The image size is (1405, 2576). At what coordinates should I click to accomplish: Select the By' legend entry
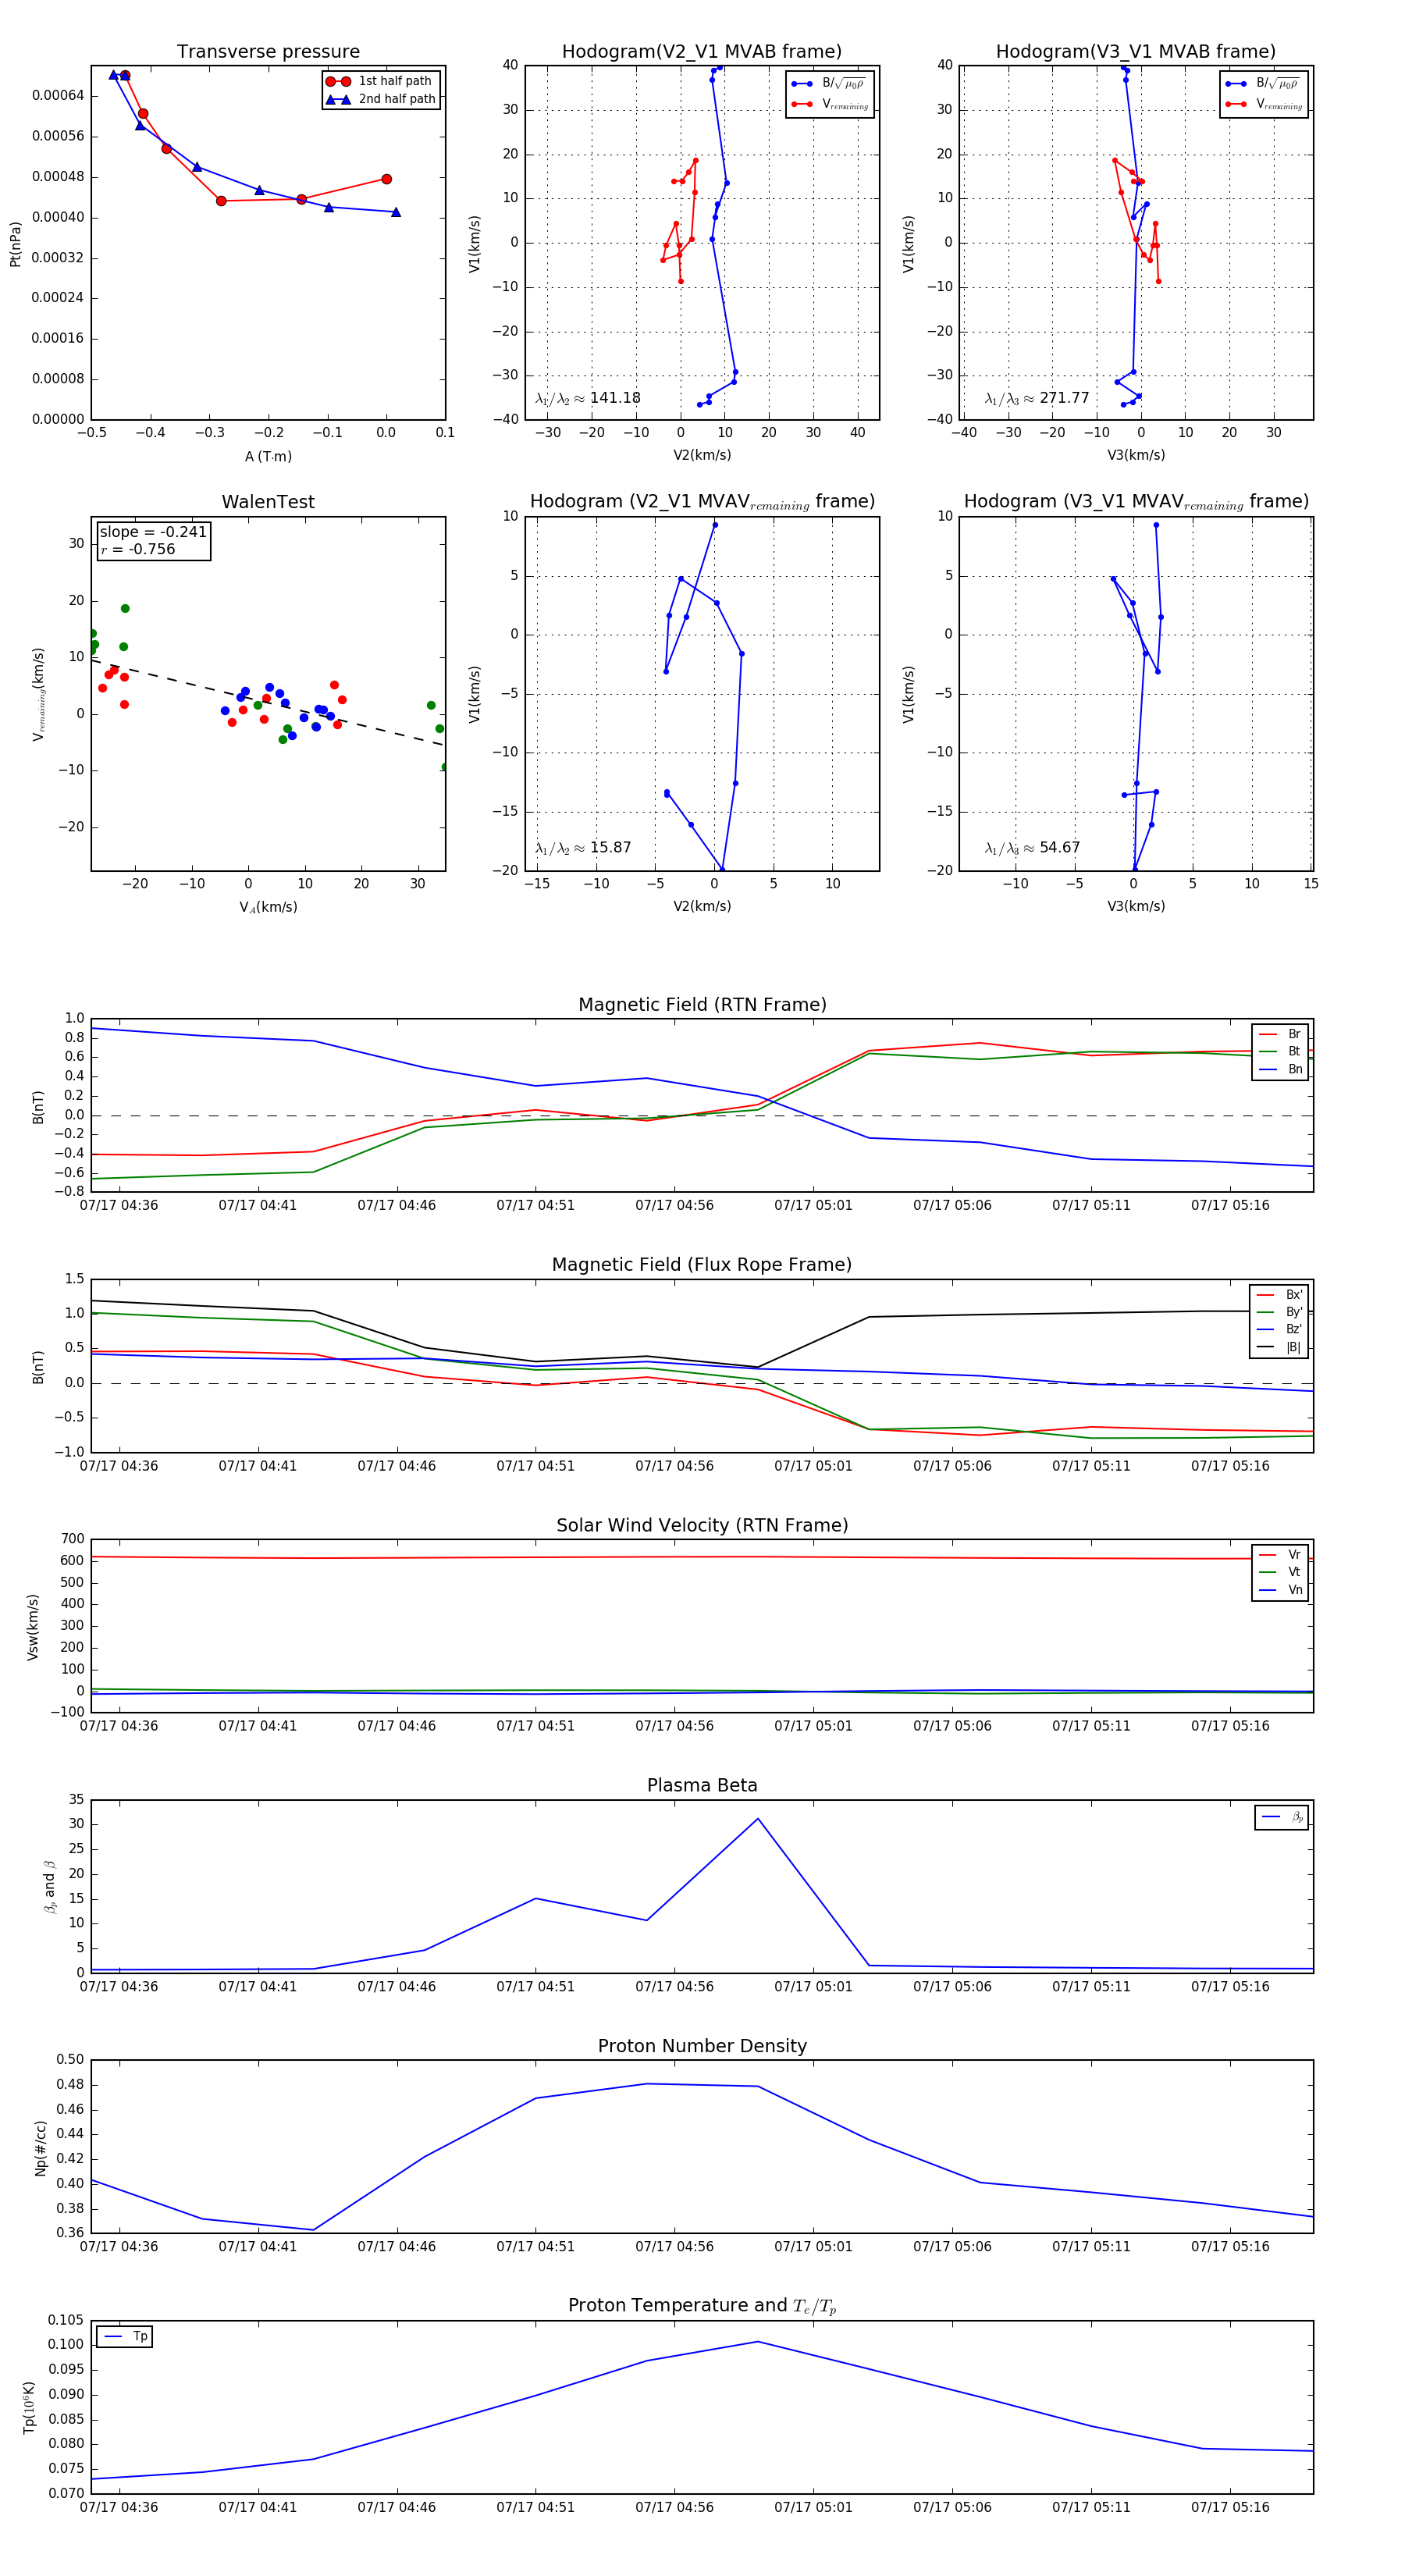coord(1279,1312)
